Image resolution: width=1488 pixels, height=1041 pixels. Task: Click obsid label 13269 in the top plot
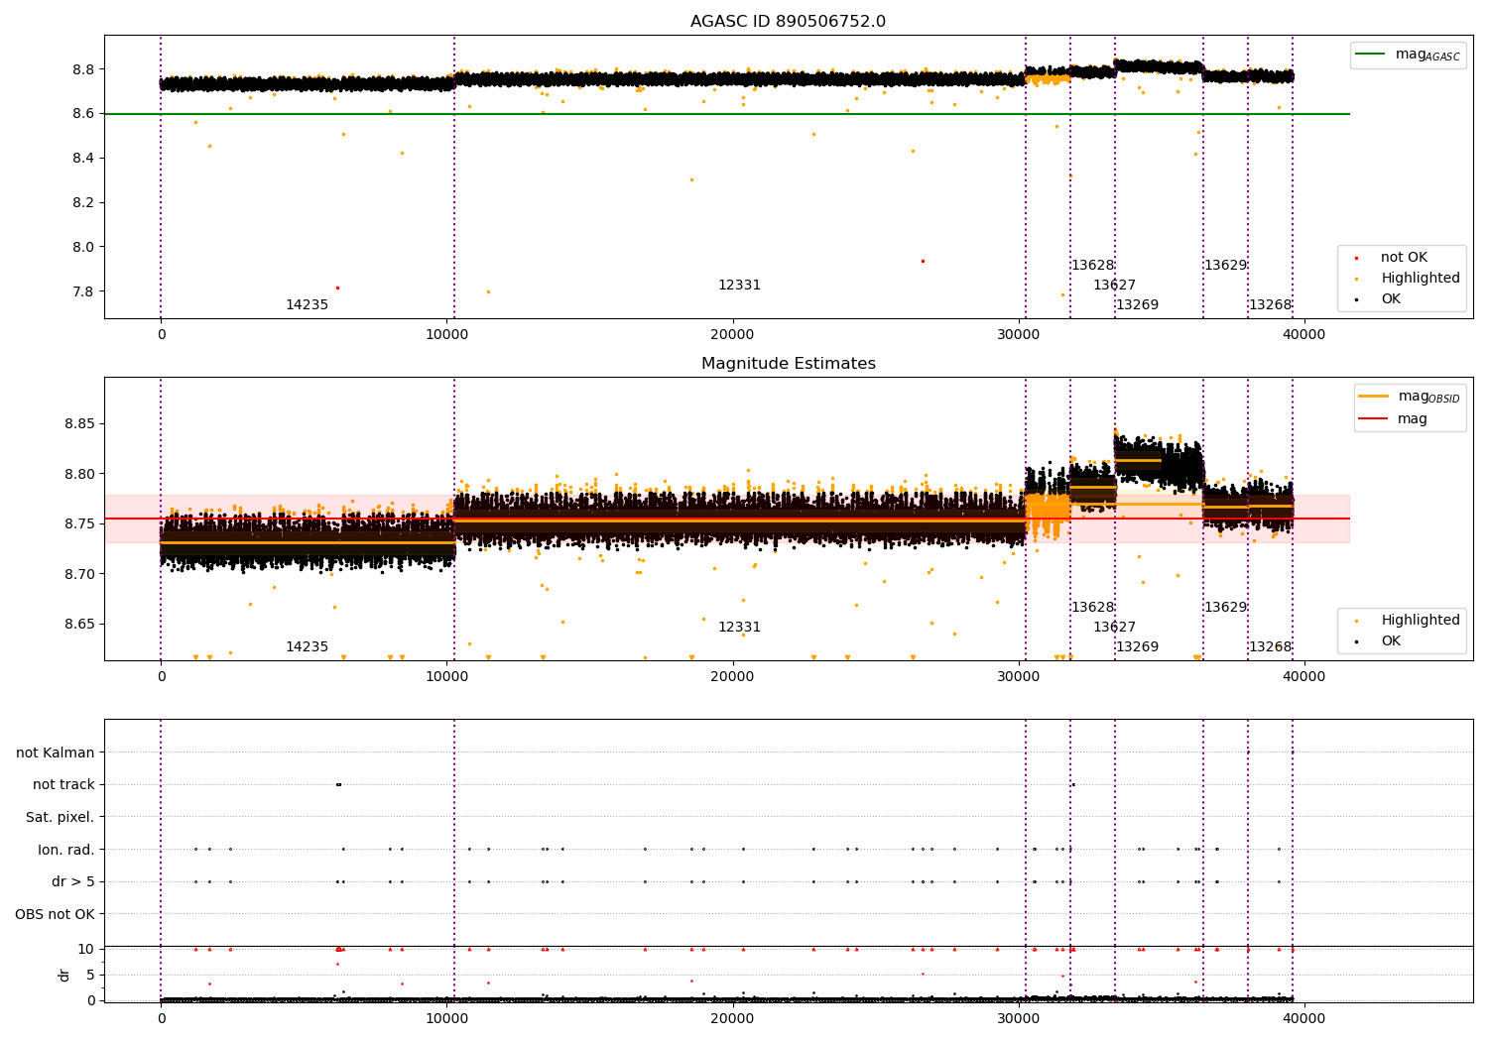[1137, 304]
